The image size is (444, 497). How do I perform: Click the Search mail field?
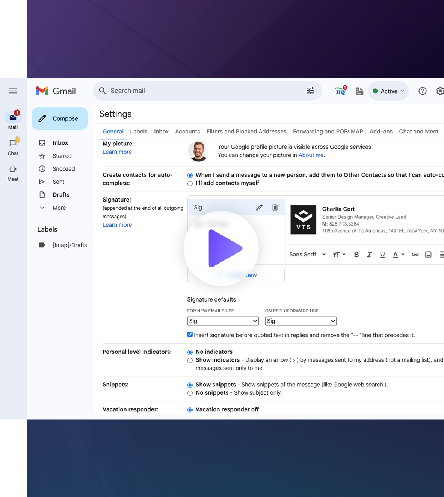click(x=207, y=91)
